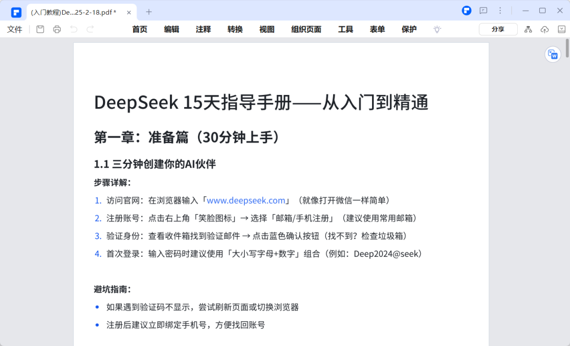Click the blue account avatar icon
Screen dimensions: 570x346
(467, 11)
